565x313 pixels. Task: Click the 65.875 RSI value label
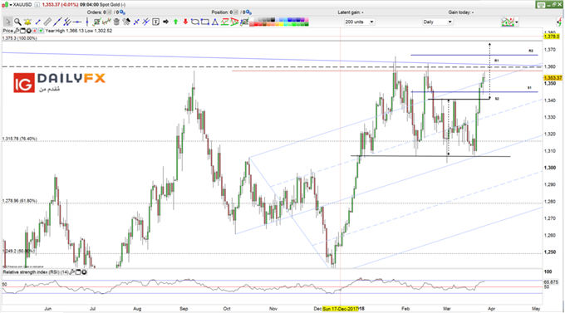pos(551,282)
